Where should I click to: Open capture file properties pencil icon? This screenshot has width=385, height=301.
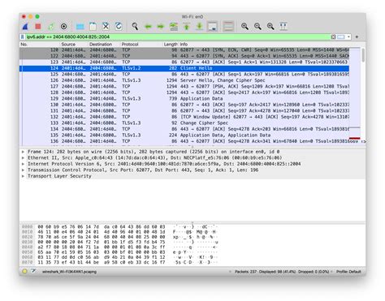pos(33,271)
